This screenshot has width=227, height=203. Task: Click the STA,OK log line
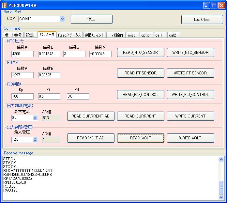(9, 163)
